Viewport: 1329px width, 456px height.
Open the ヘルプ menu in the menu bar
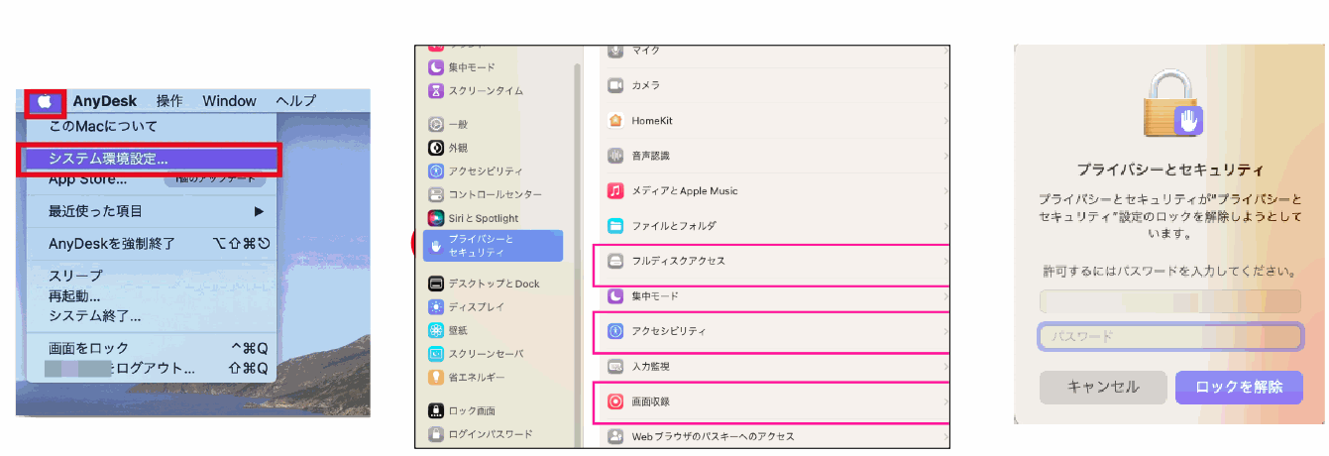tap(295, 101)
